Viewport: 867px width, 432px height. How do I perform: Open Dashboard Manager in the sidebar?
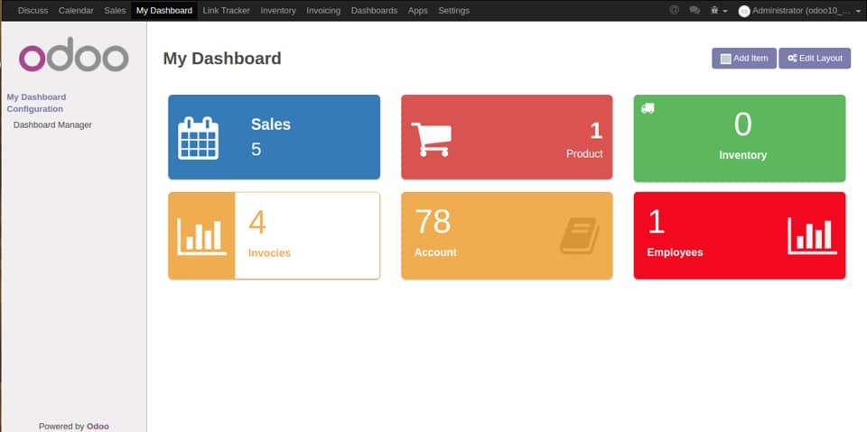pyautogui.click(x=52, y=124)
